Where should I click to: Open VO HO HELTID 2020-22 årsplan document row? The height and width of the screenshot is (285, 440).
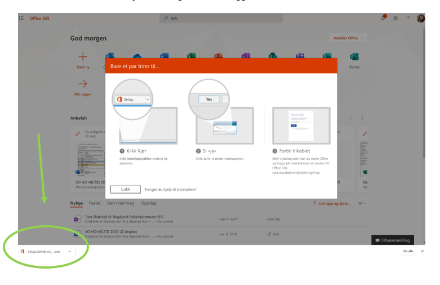coord(219,234)
